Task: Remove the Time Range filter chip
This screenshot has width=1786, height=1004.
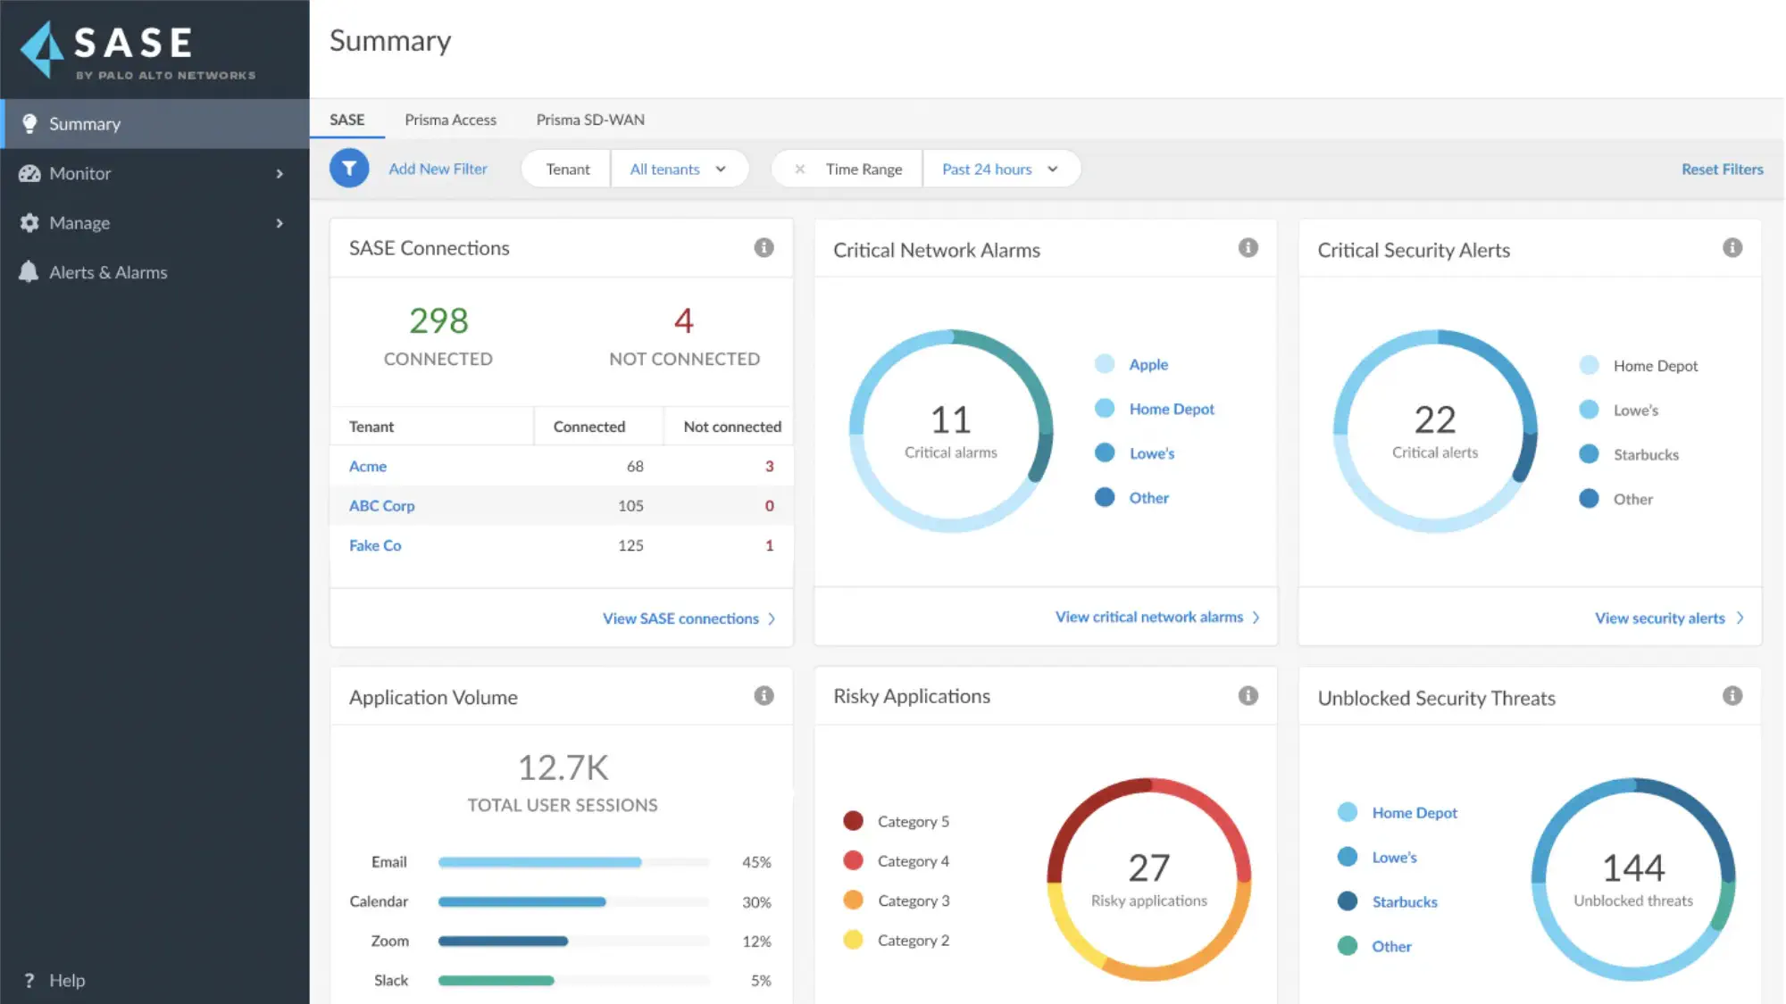Action: tap(801, 168)
